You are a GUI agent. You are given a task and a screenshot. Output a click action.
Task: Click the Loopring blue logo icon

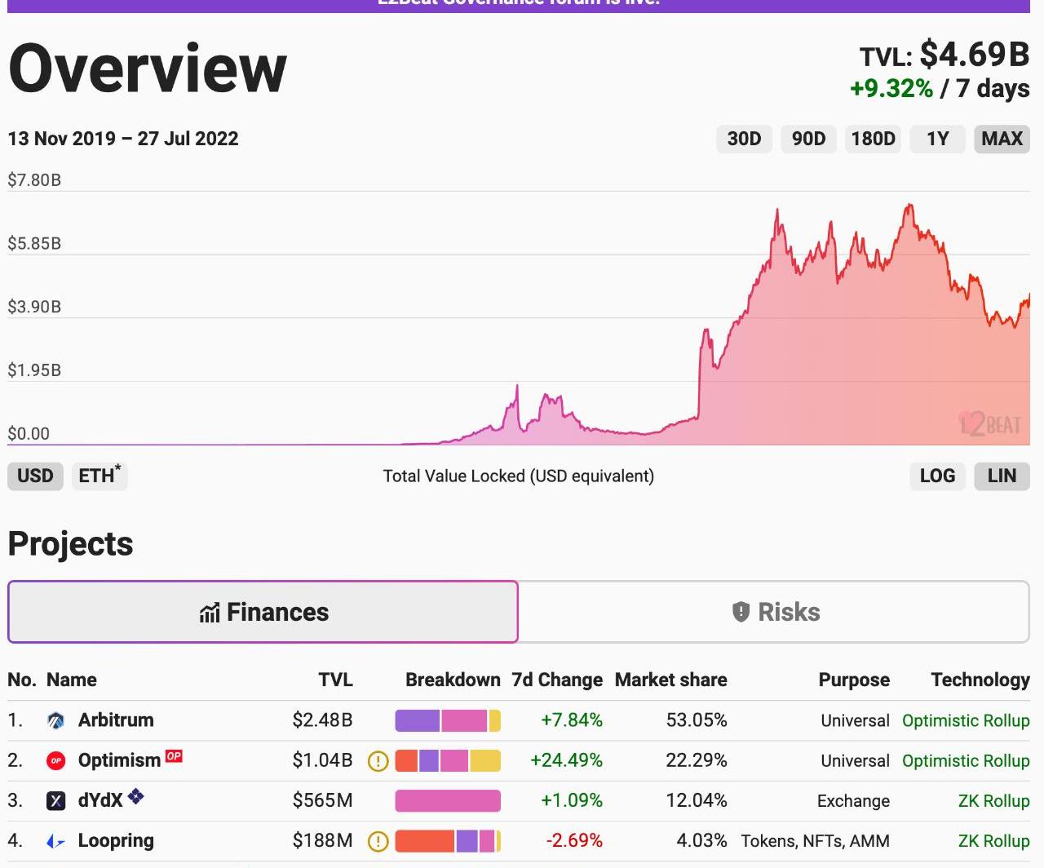[55, 841]
